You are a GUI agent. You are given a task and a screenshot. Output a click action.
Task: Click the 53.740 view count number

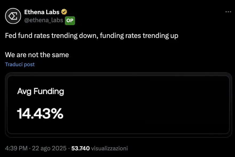point(81,148)
